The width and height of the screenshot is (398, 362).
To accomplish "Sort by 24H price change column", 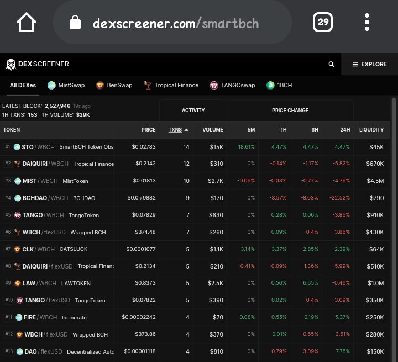I will pyautogui.click(x=345, y=130).
